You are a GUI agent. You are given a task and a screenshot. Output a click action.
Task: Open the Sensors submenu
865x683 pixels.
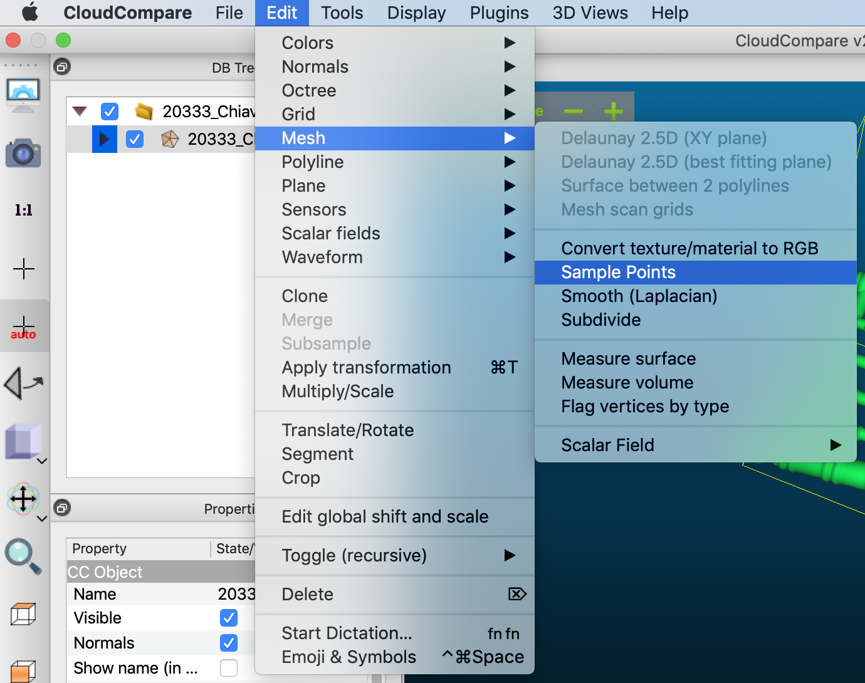[395, 209]
